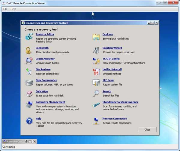The height and width of the screenshot is (151, 180).
Task: Close the minimized Remote Connection window
Action: click(34, 141)
